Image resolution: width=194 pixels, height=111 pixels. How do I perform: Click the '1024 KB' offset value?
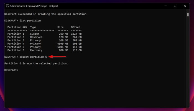[76, 34]
